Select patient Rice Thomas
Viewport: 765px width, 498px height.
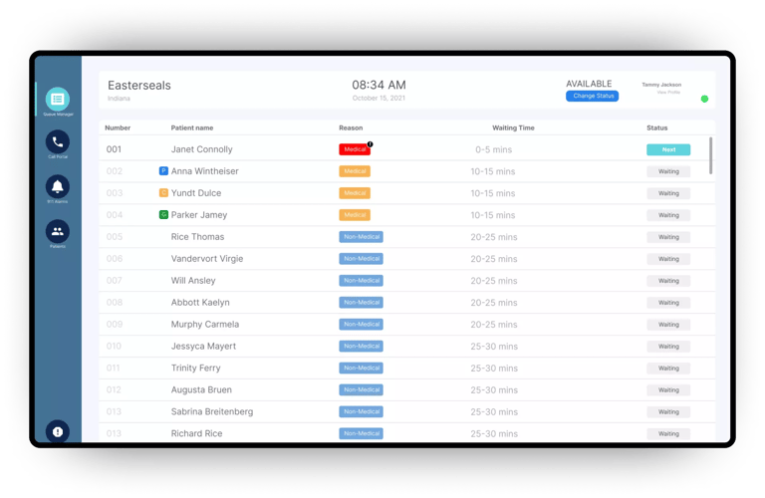tap(197, 237)
